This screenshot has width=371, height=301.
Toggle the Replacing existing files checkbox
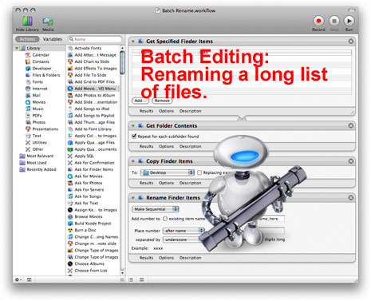click(199, 172)
